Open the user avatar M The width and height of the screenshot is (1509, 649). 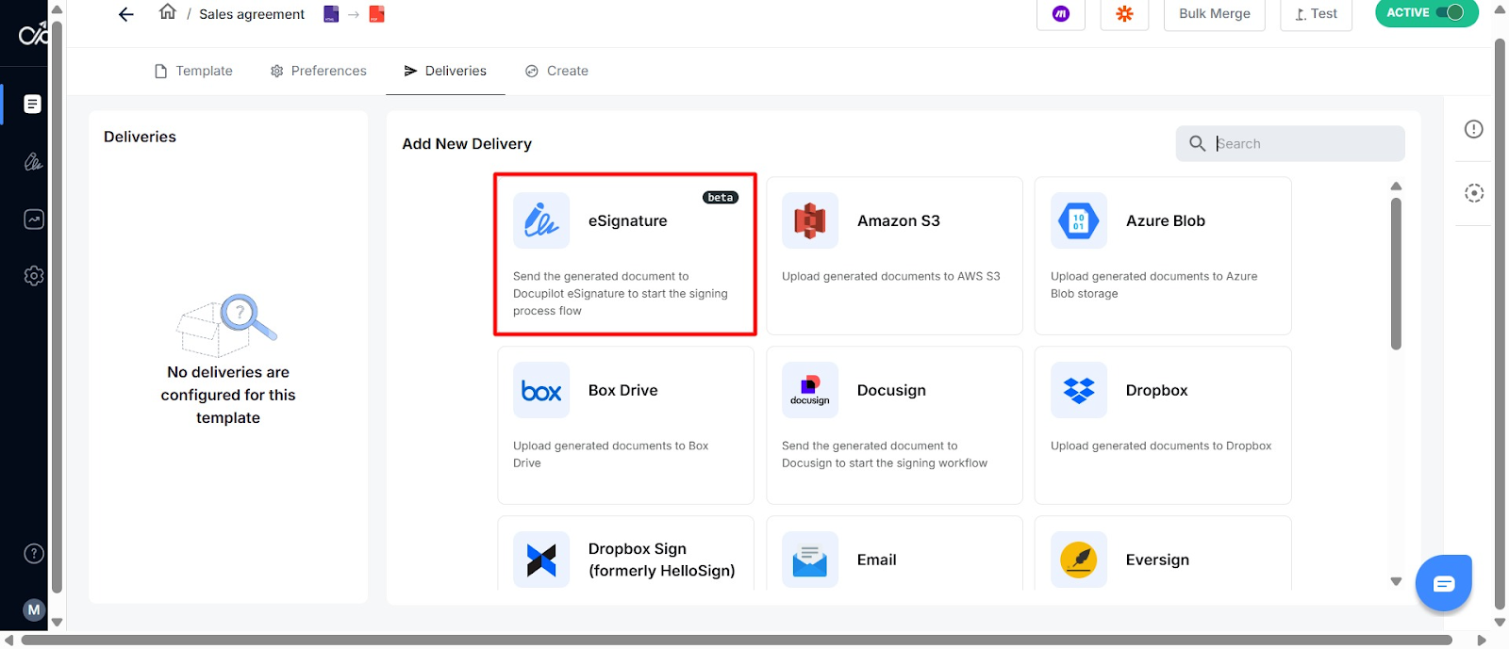[x=34, y=609]
